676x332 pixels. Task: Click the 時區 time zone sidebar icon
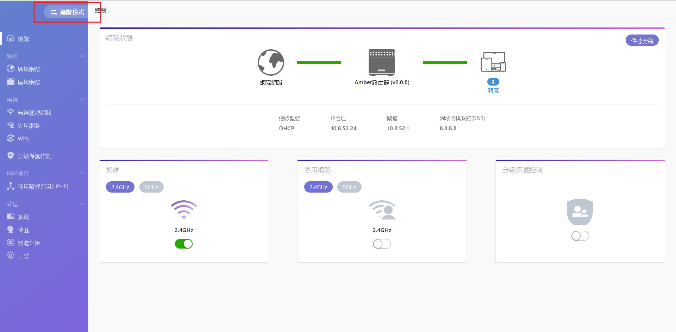point(11,230)
